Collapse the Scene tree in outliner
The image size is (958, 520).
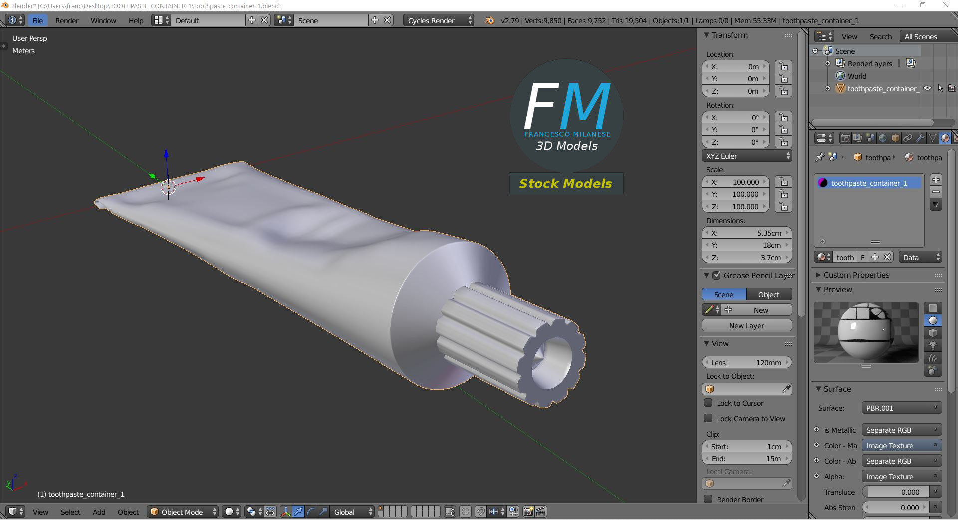[x=815, y=51]
